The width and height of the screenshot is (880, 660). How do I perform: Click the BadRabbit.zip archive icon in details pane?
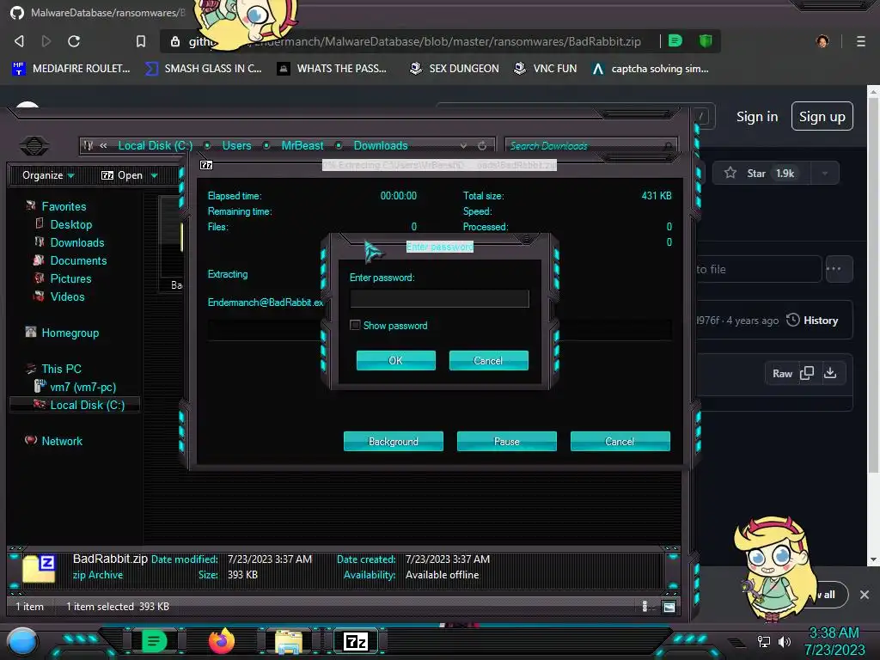pos(39,568)
